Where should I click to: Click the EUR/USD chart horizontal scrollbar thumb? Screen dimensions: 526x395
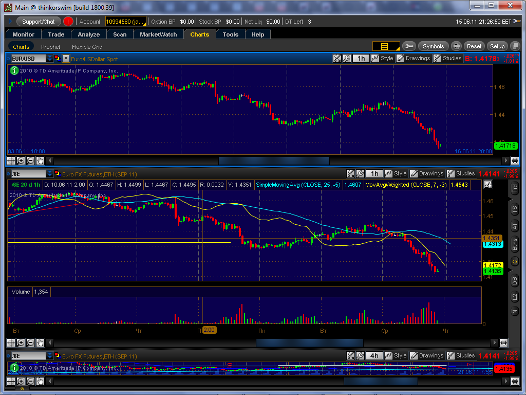(274, 160)
